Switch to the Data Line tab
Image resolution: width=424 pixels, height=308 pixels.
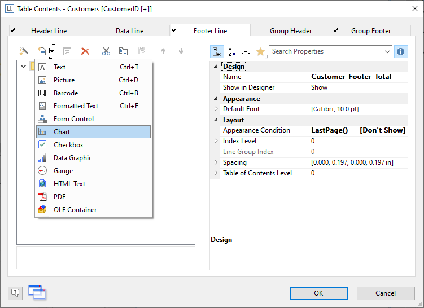click(129, 31)
